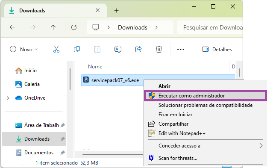Screen dimensions: 267x168
Task: Expand the OneDrive tree node
Action: pyautogui.click(x=8, y=98)
